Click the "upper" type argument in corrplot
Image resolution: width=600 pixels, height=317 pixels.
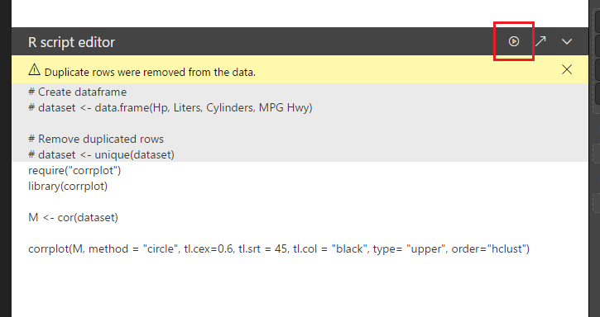point(426,249)
